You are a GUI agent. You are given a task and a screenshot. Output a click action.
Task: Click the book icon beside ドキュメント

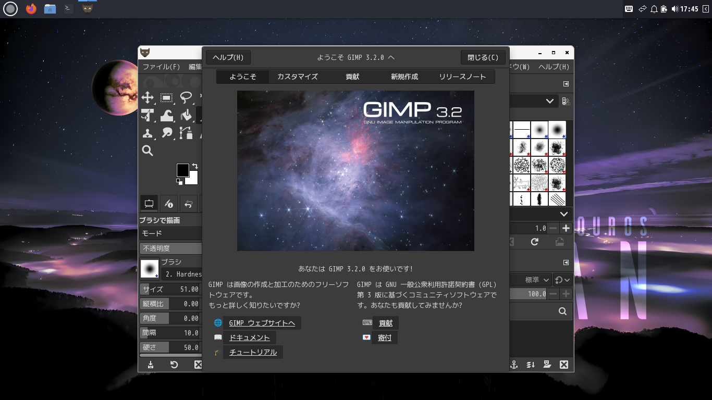[x=218, y=337]
